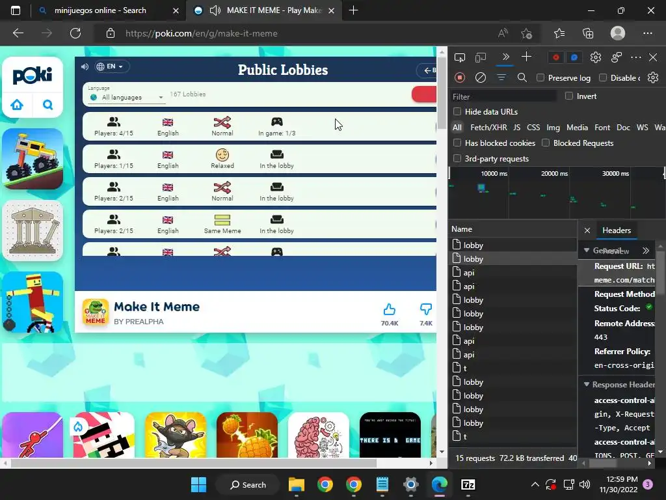
Task: Open the stickman red game thumbnail
Action: pos(33,434)
